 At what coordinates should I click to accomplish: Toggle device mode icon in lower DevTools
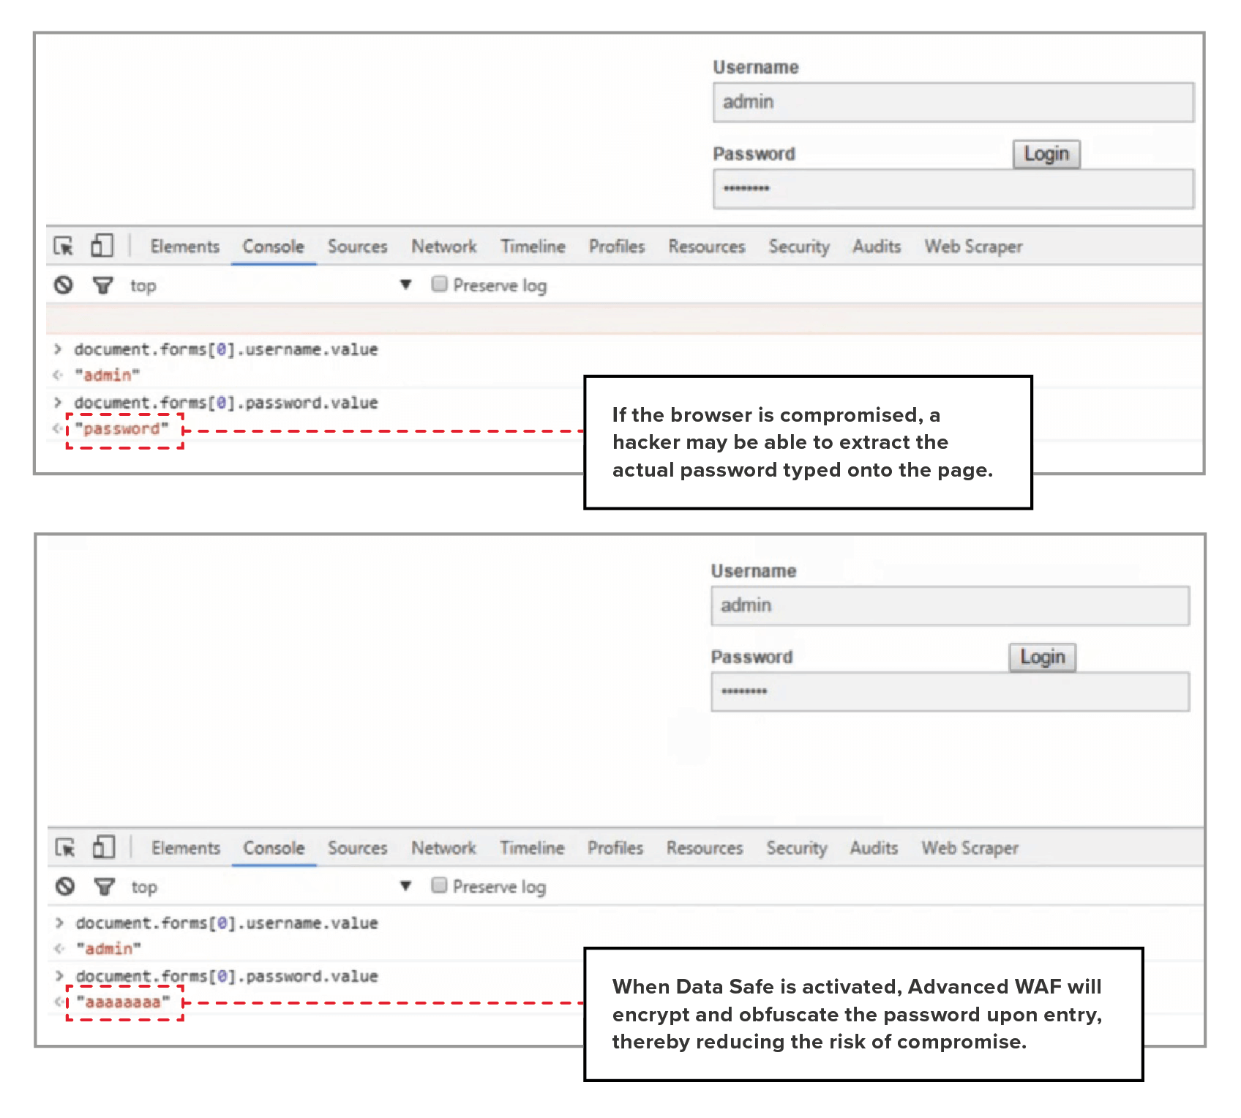click(104, 847)
